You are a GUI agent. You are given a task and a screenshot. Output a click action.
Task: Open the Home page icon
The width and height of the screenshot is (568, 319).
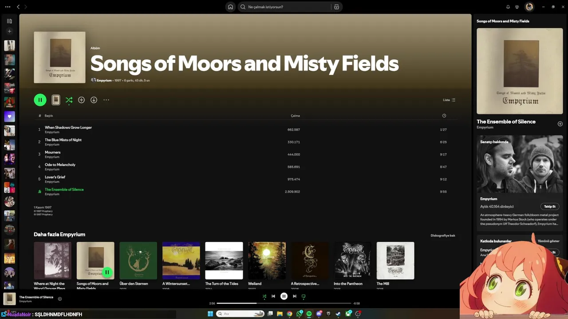click(230, 7)
